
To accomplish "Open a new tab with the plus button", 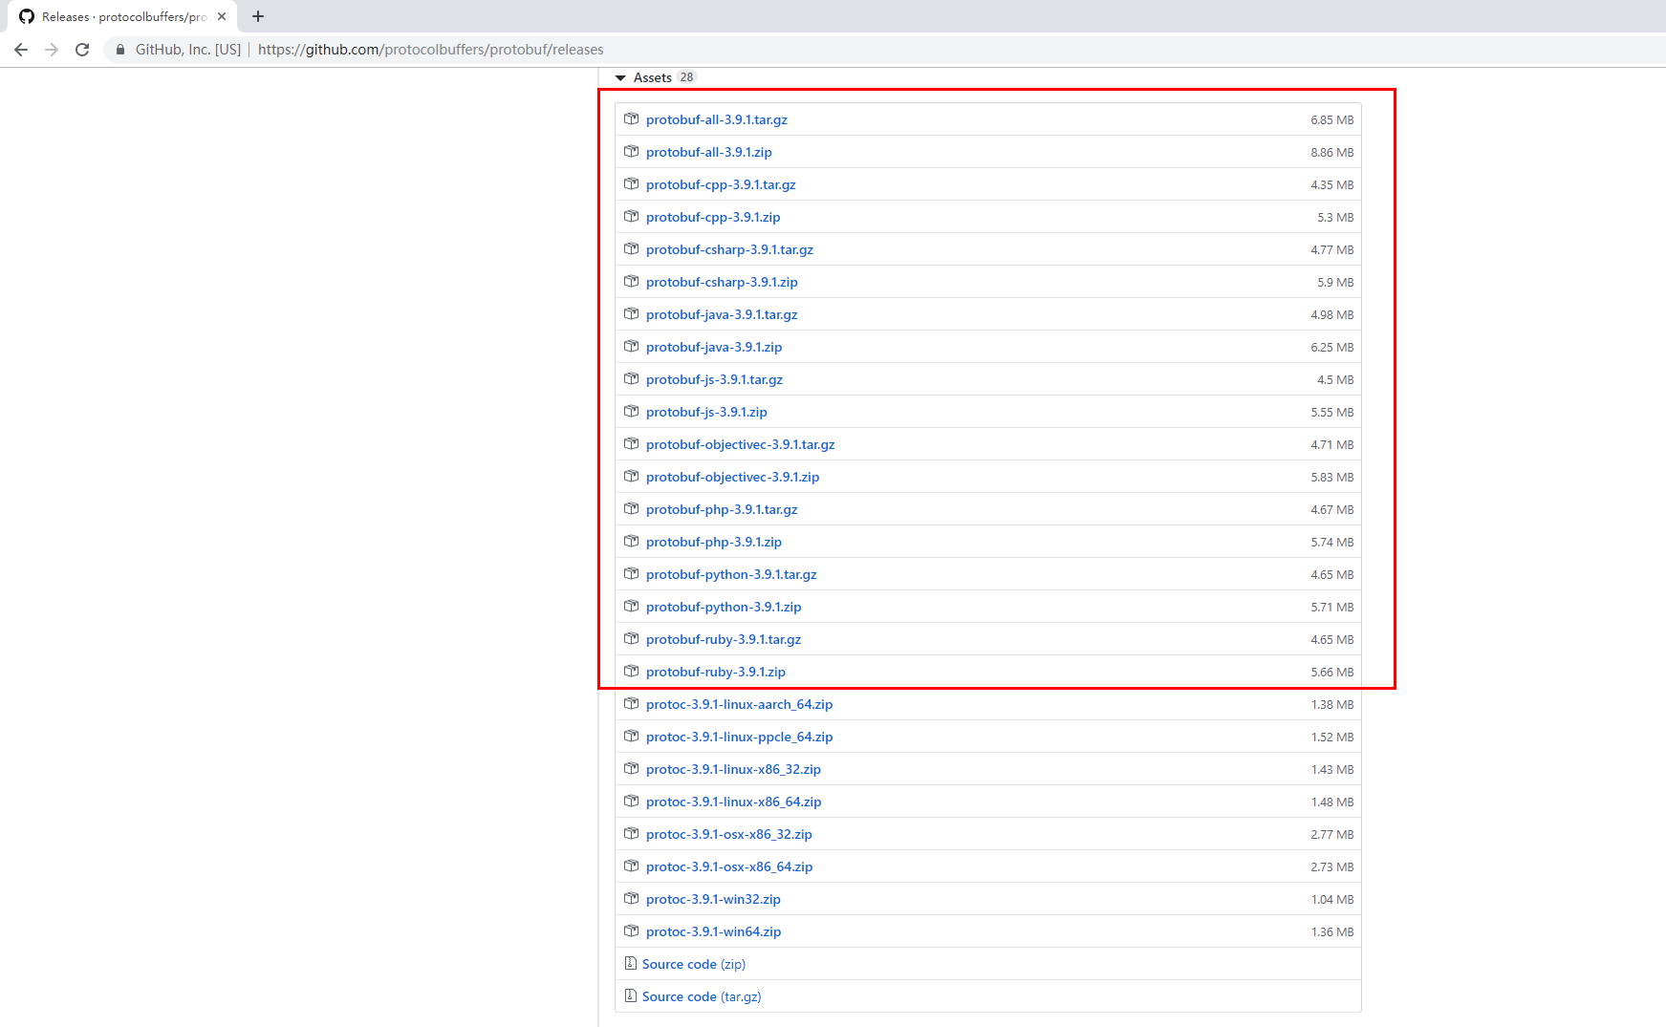I will [x=258, y=16].
